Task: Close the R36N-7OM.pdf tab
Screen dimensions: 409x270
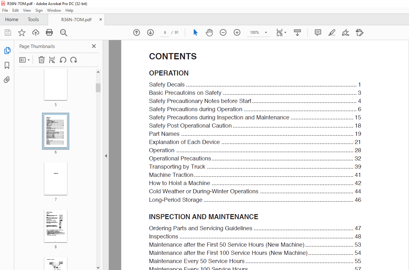Action: pyautogui.click(x=101, y=20)
